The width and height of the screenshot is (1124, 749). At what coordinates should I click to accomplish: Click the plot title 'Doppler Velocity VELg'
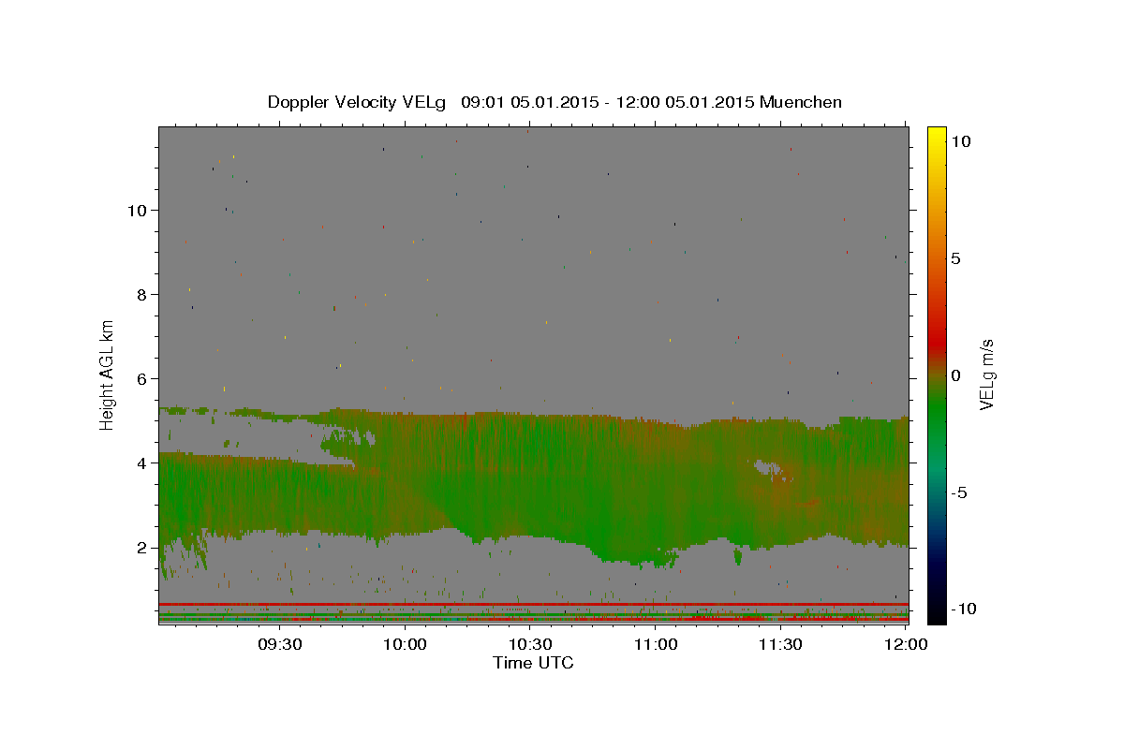(359, 102)
